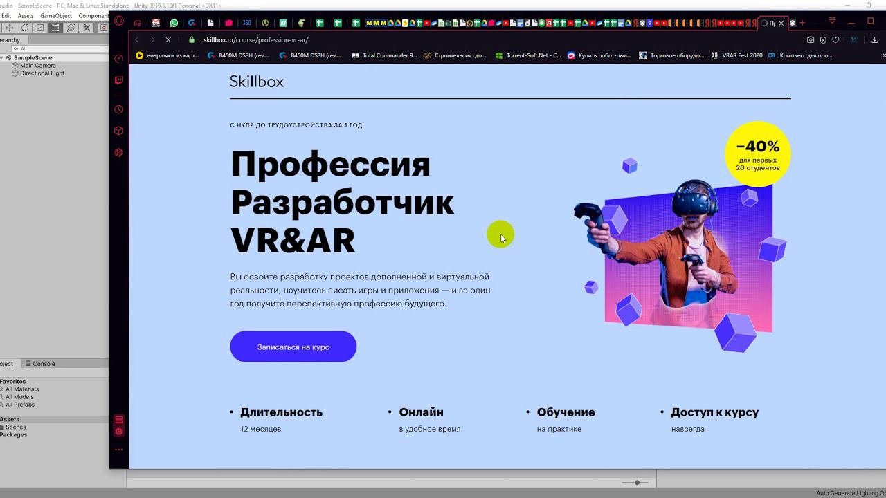Screen dimensions: 886x498
Task: Select Unity custom editor tools icon
Action: tap(87, 28)
